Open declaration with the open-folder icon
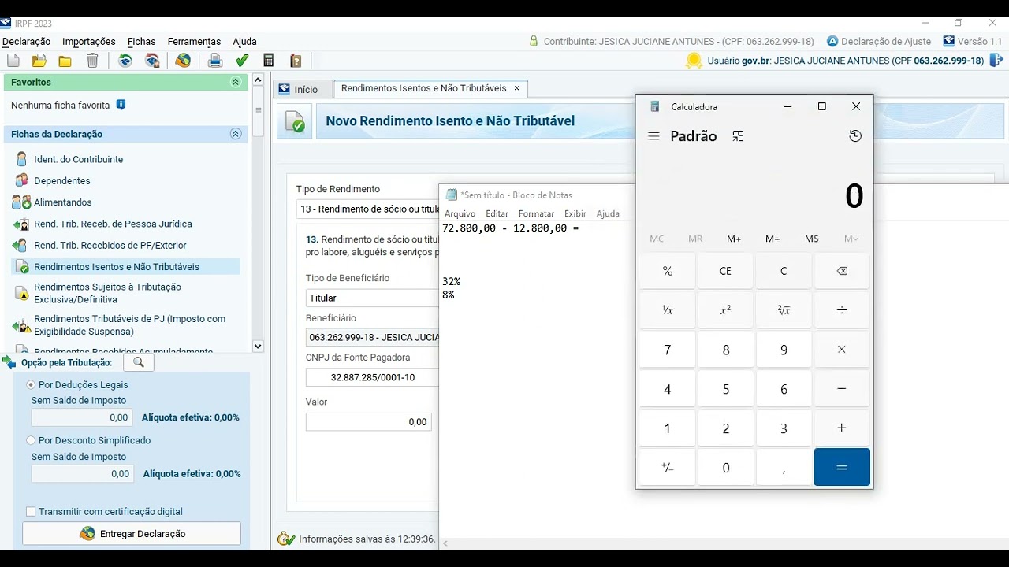Screen dimensions: 1009x567 tap(39, 61)
